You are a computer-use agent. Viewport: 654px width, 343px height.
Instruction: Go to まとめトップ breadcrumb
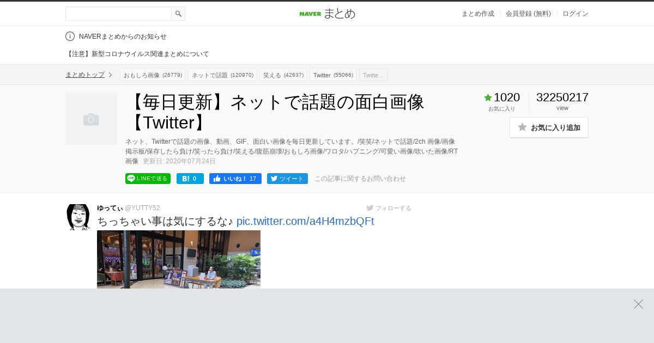pyautogui.click(x=85, y=75)
